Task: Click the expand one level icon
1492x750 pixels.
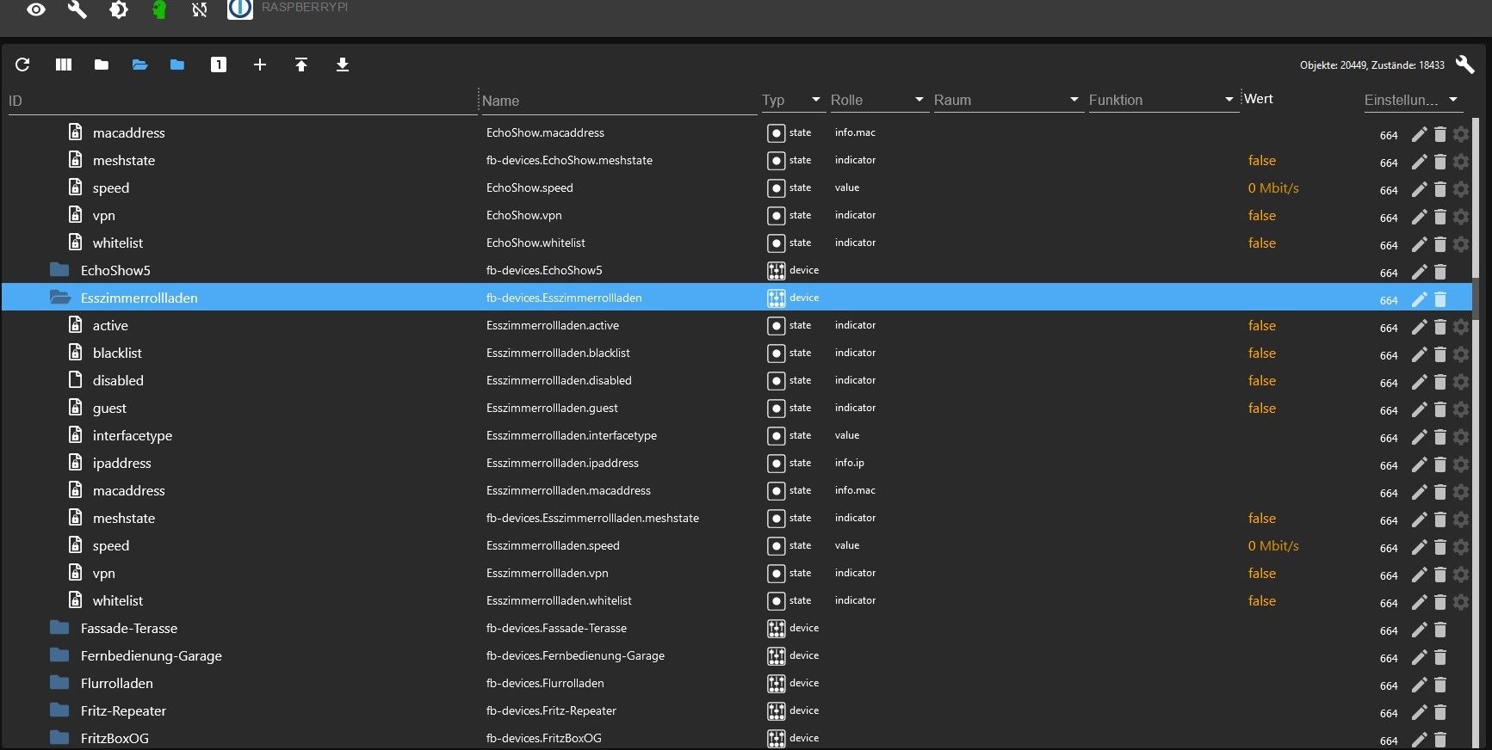Action: coord(219,65)
